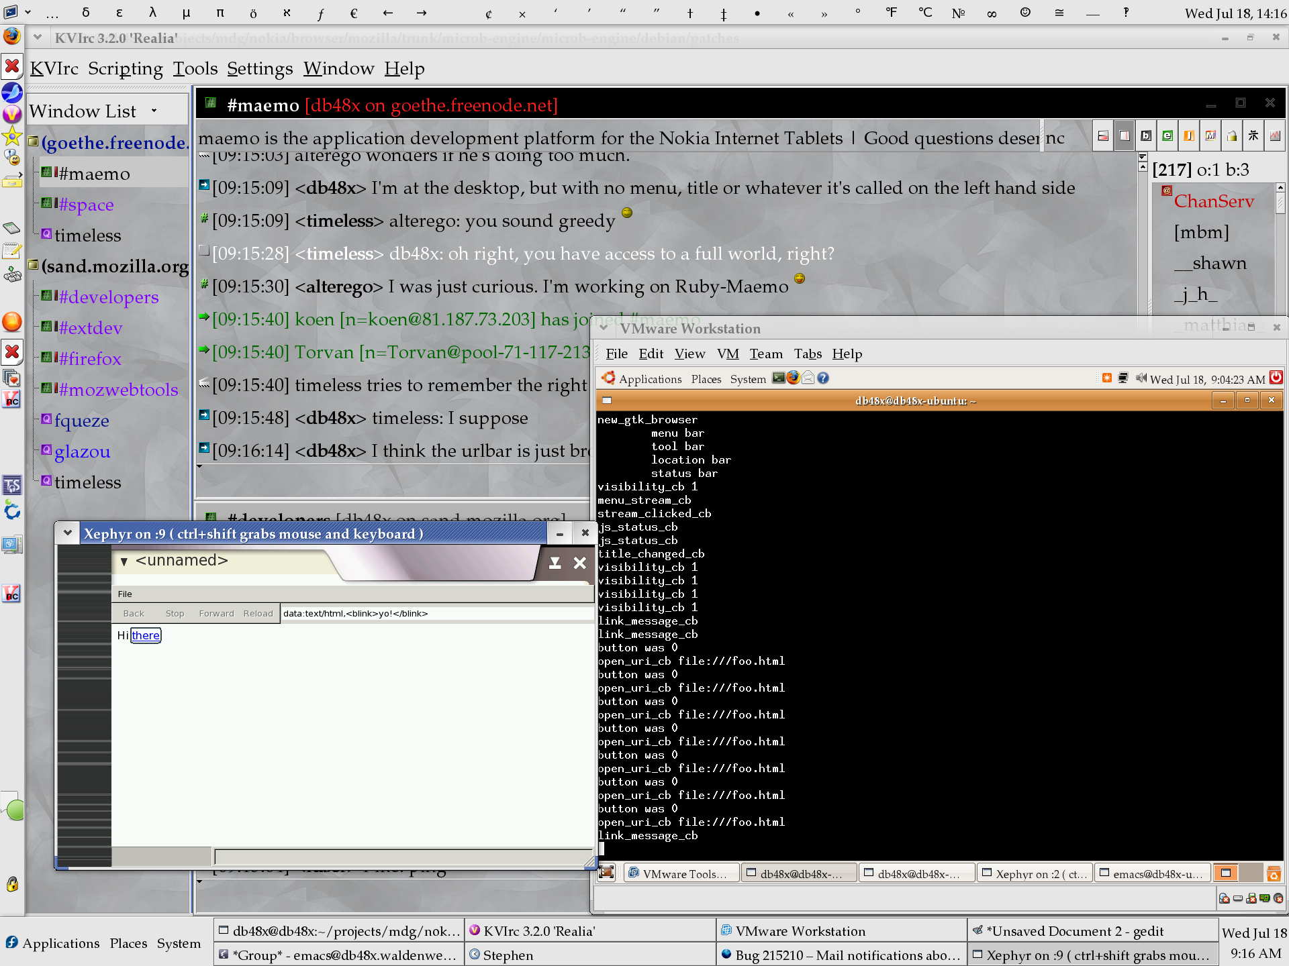Open the top-left character palette dropdown arrow
The width and height of the screenshot is (1289, 966).
pos(28,11)
